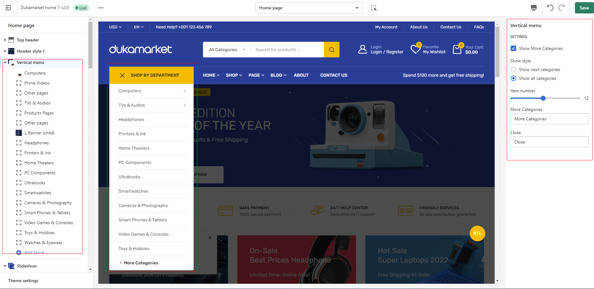Collapse the Vertical menu section
This screenshot has width=594, height=289.
5,62
